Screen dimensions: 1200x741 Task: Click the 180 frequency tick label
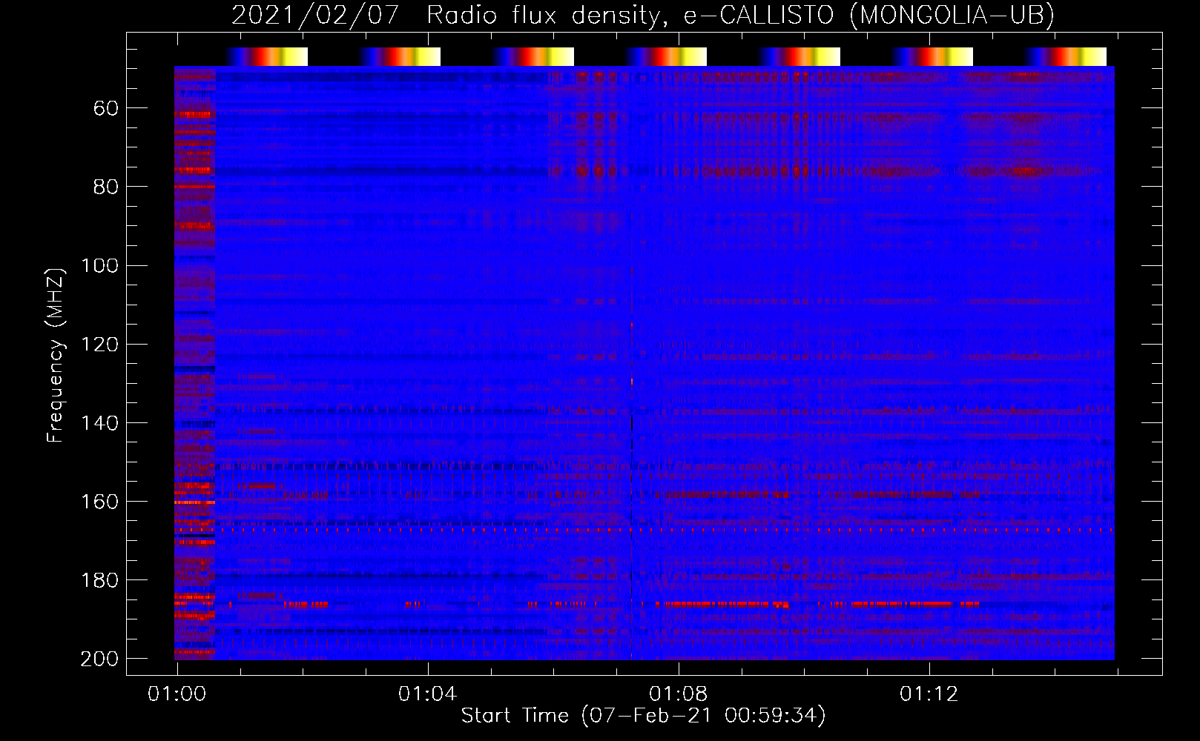(99, 580)
